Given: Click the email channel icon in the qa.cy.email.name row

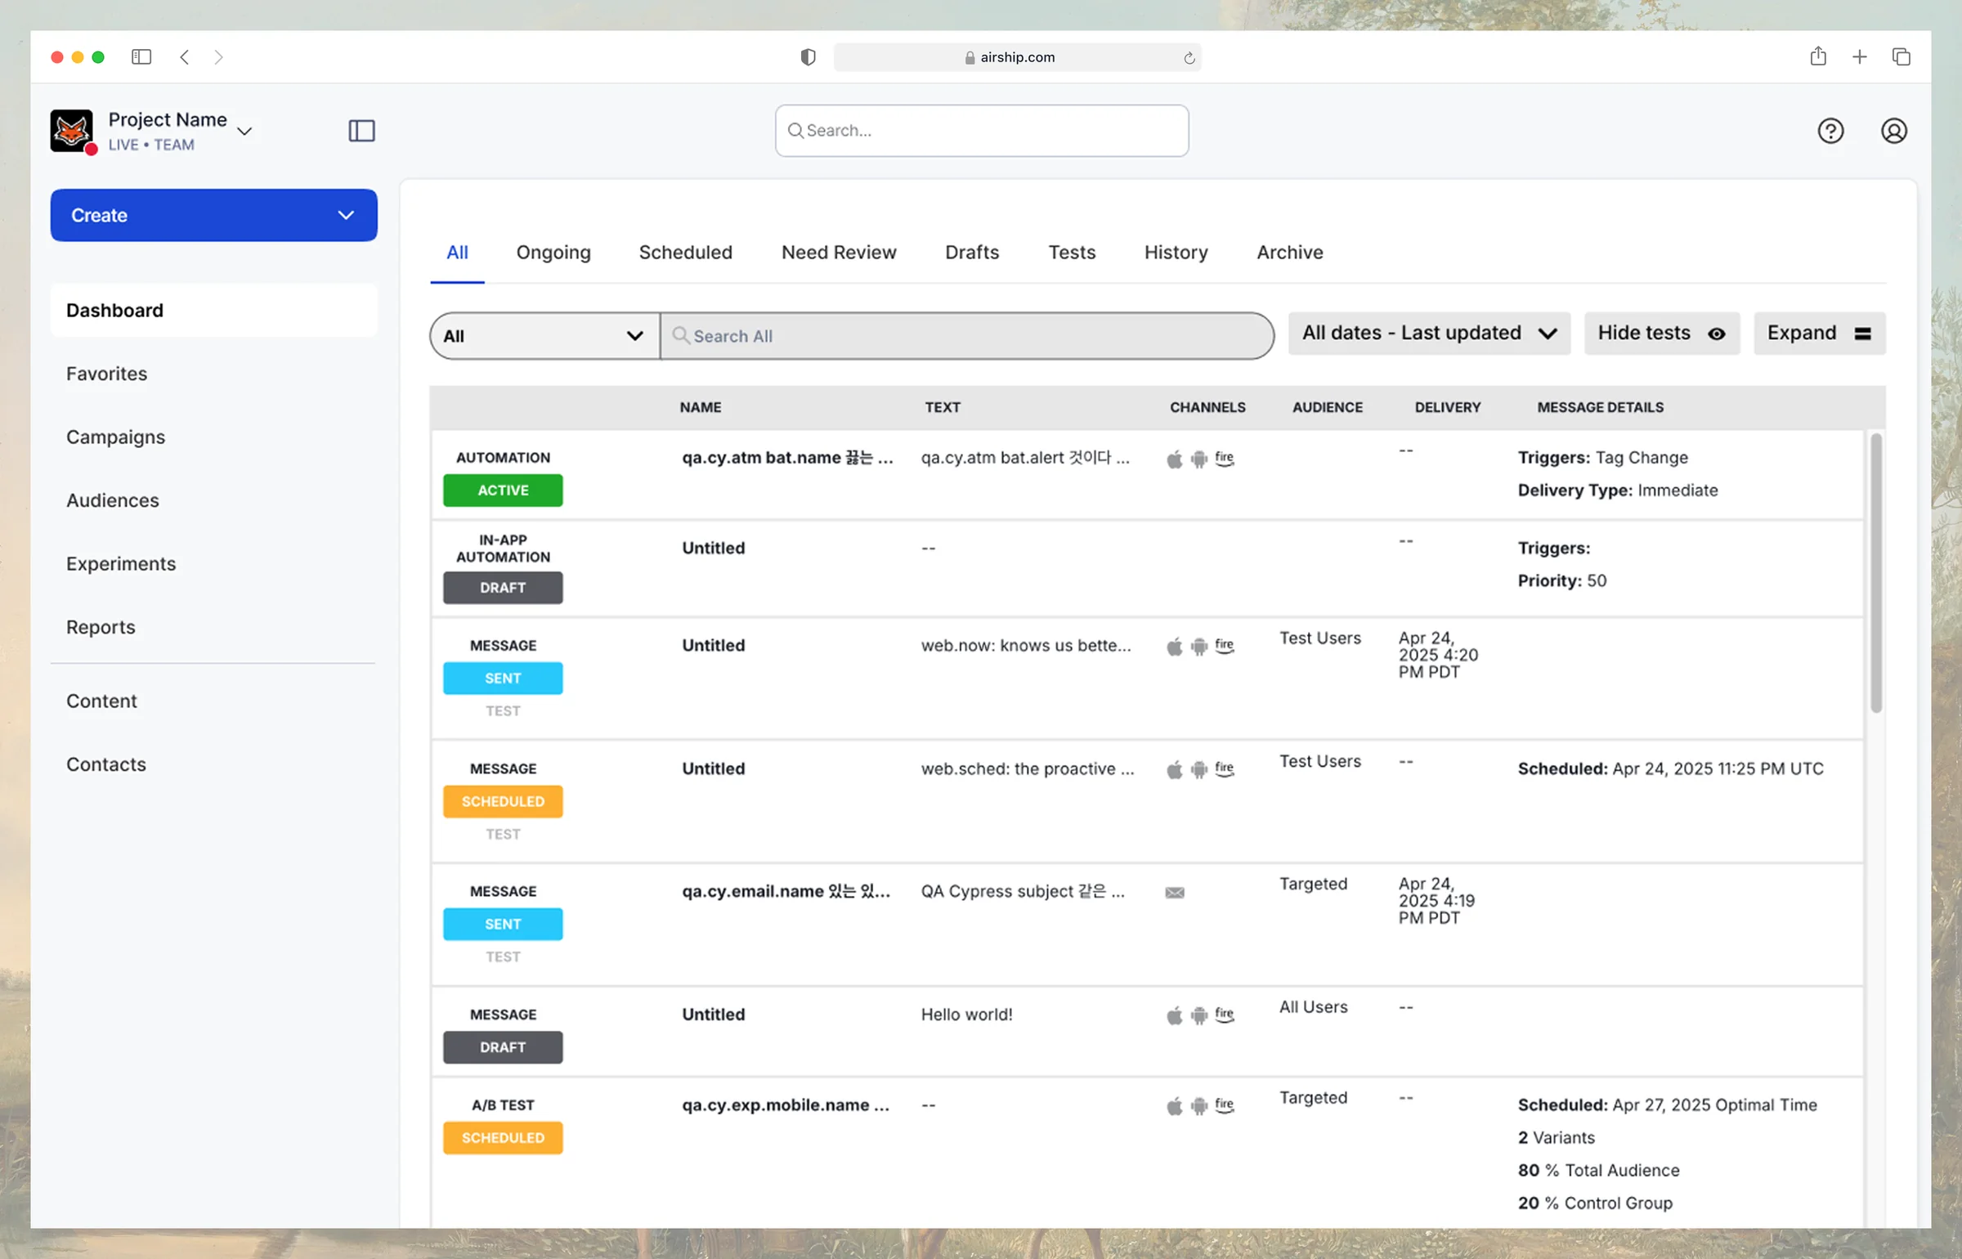Looking at the screenshot, I should point(1175,892).
